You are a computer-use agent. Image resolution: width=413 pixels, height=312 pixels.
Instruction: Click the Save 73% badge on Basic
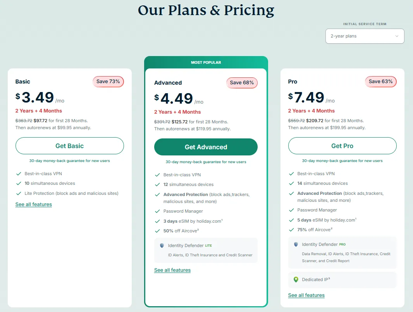tap(108, 82)
